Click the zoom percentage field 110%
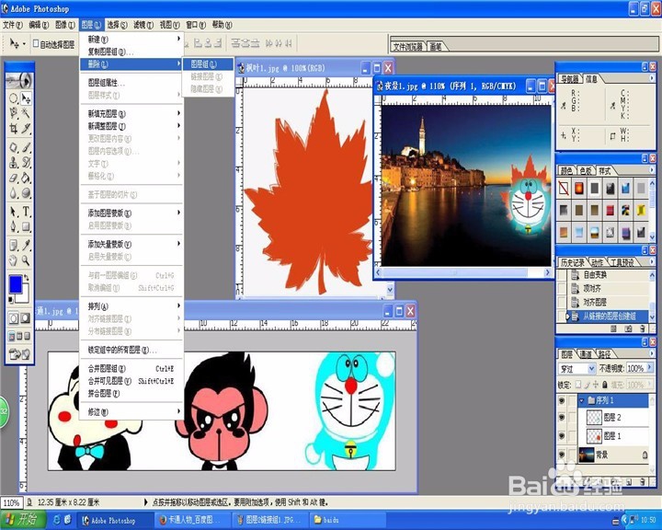Viewport: 662px width, 530px height. tap(11, 503)
